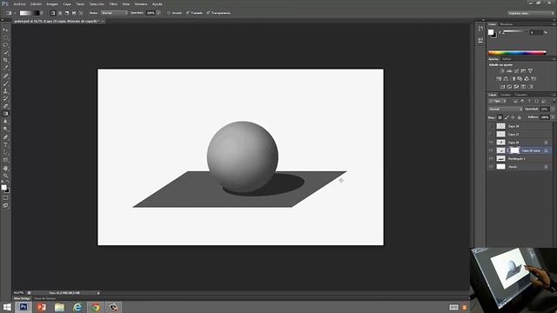
Task: Choose Reflected Gradient style in options bar
Action: [74, 13]
